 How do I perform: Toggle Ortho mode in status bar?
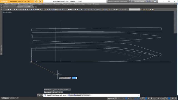pos(123,98)
